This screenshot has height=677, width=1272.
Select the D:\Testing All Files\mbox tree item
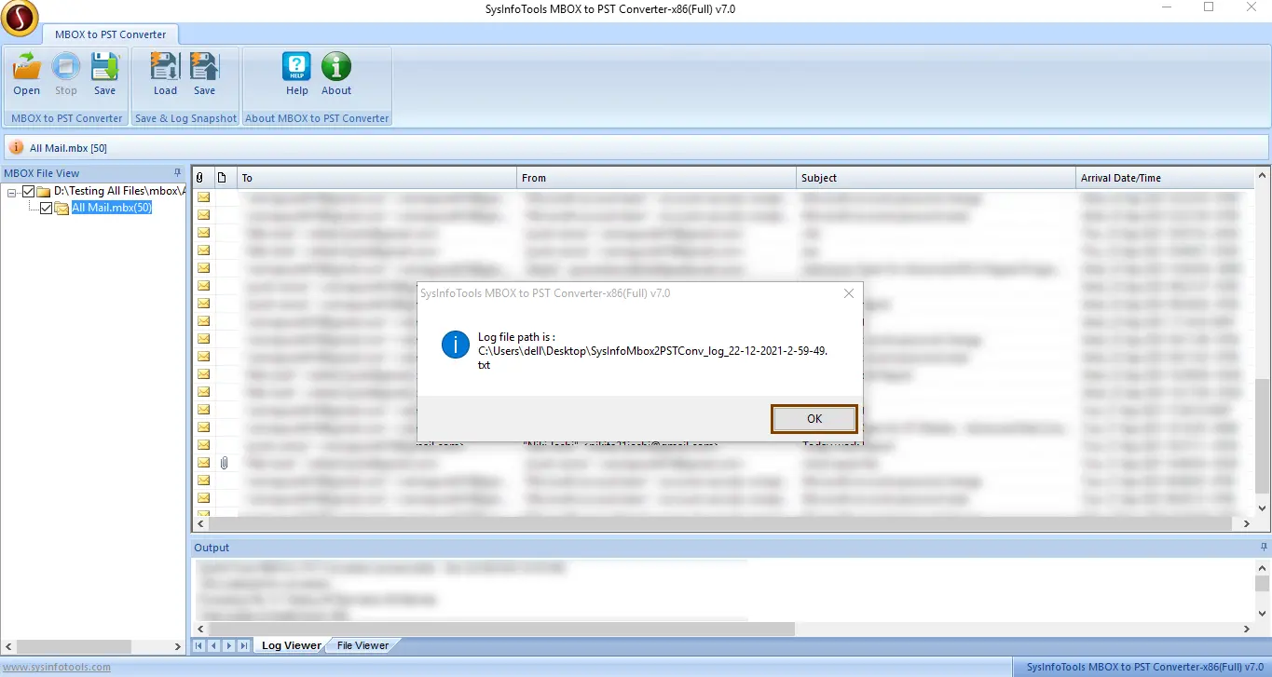(x=120, y=192)
